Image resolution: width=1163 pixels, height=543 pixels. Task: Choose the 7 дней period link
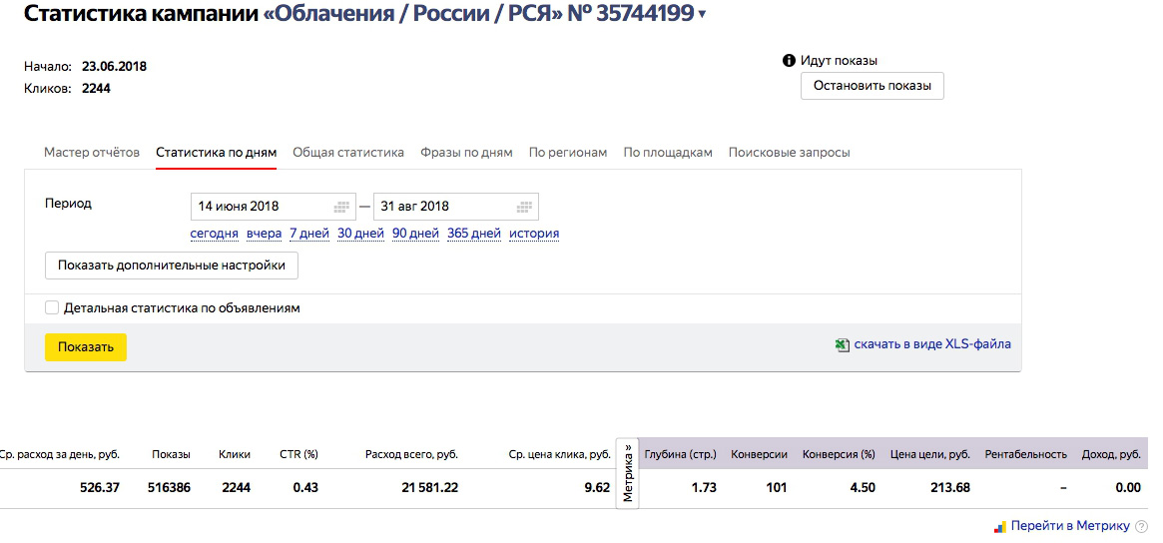309,234
